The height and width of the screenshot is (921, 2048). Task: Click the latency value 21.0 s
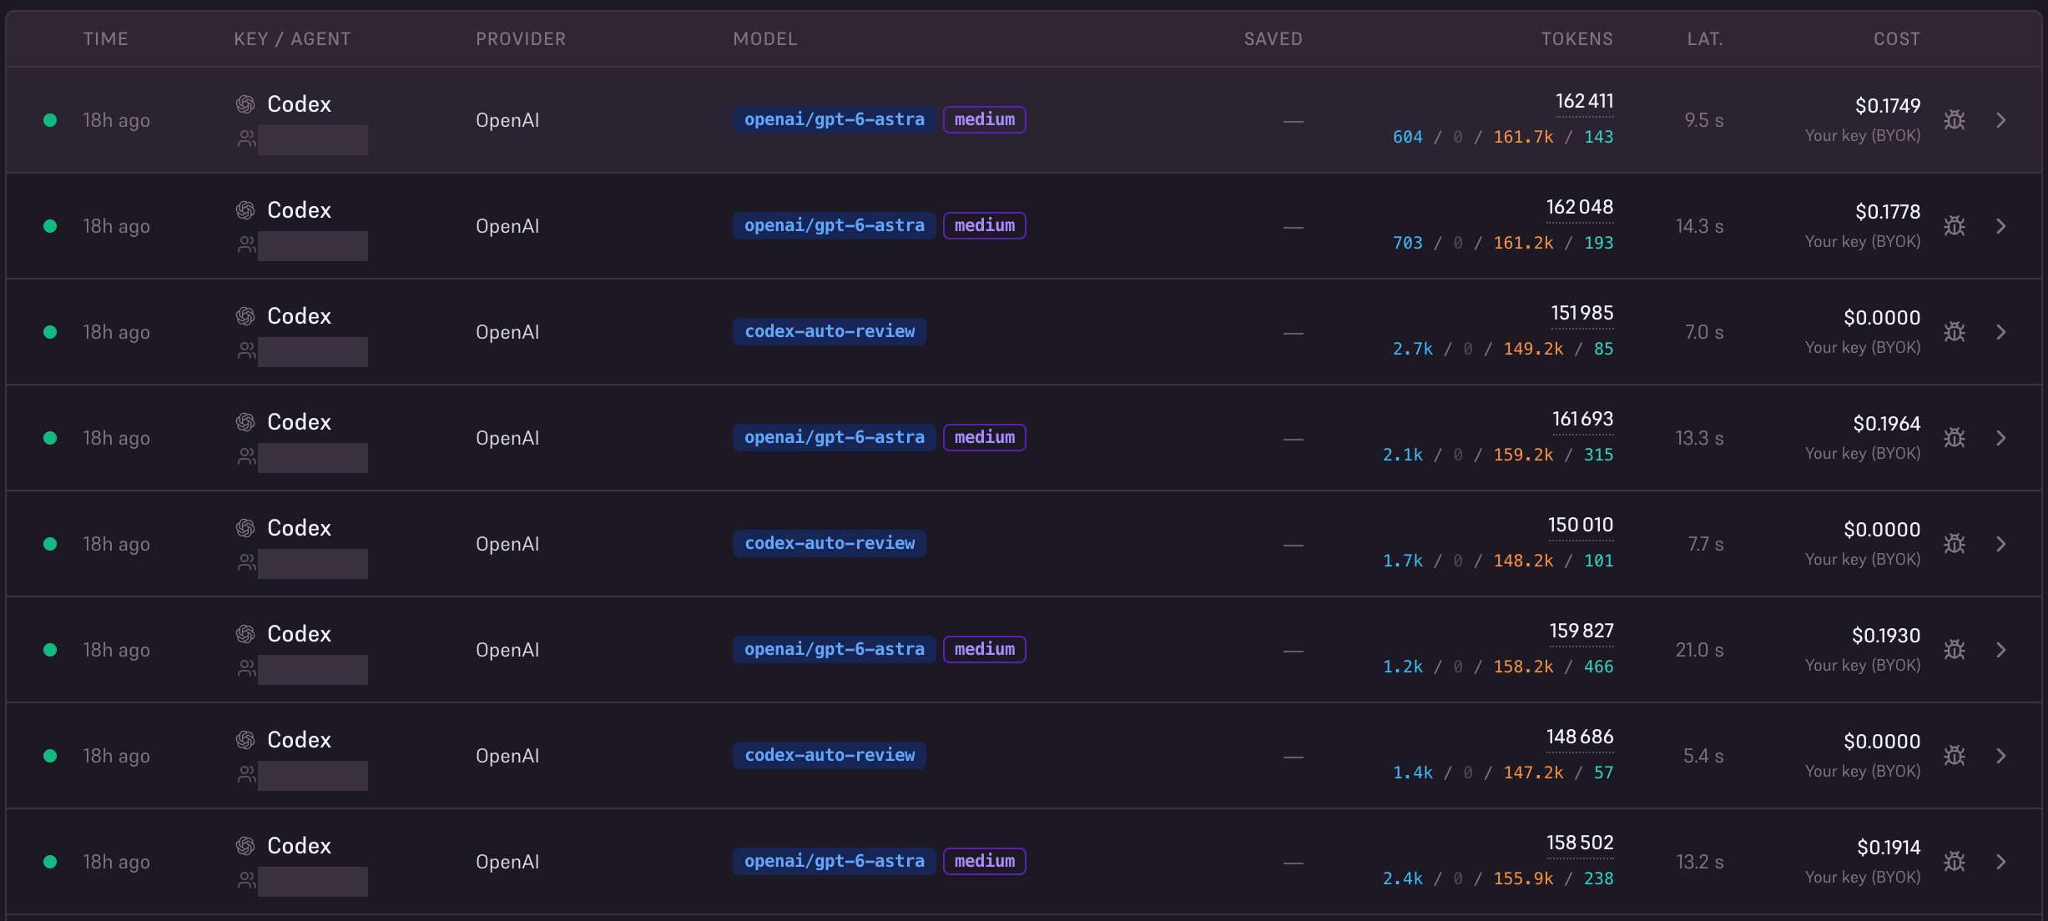pyautogui.click(x=1699, y=650)
